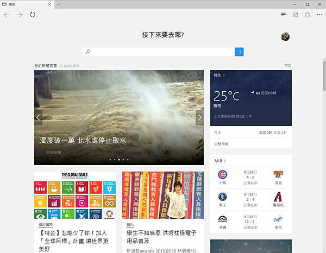Open the 洪秀柱 banner photo thumbnail
The image size is (326, 253).
(163, 195)
